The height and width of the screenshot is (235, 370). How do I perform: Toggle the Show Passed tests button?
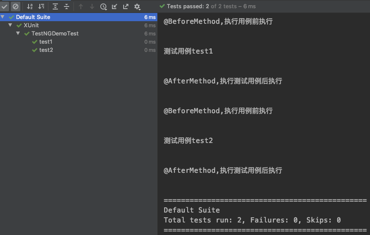click(4, 6)
